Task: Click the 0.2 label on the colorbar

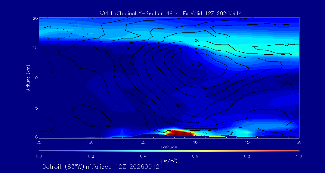Action: click(91, 156)
